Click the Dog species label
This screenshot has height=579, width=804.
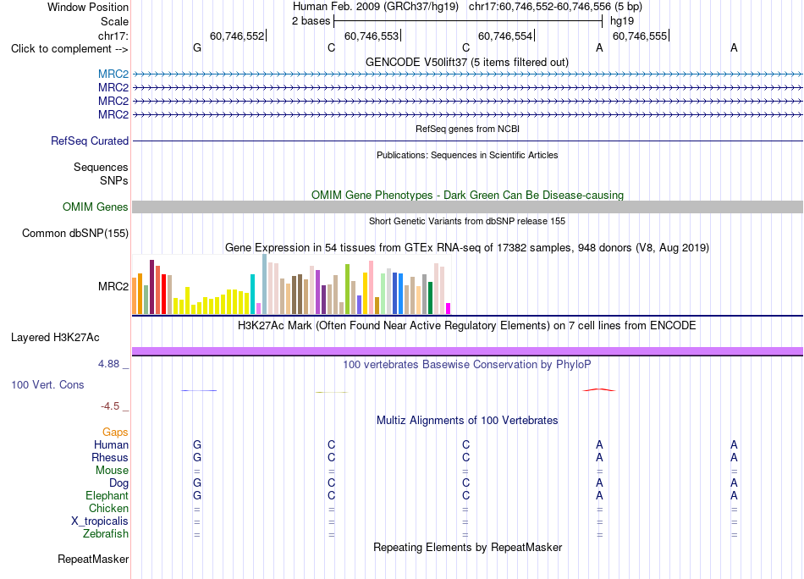tap(119, 483)
